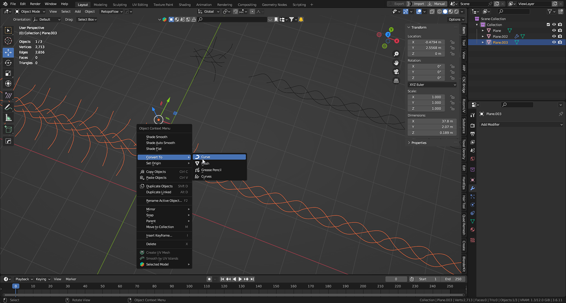
Task: Hide Plane.002 using its eye icon
Action: click(x=554, y=36)
